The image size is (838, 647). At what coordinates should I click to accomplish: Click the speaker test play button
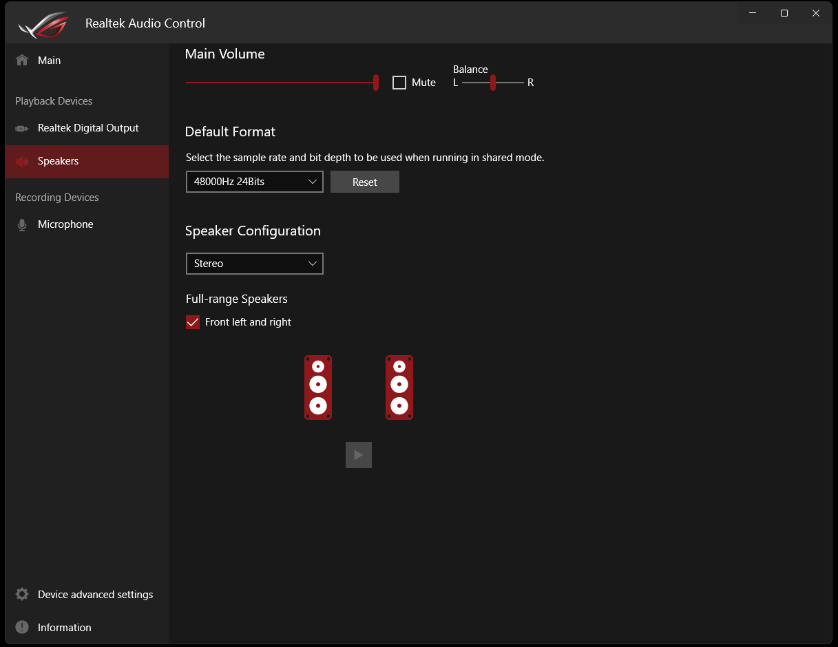click(x=358, y=454)
